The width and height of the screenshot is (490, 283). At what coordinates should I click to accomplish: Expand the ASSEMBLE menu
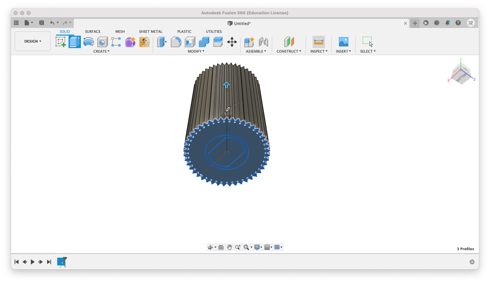tap(256, 51)
